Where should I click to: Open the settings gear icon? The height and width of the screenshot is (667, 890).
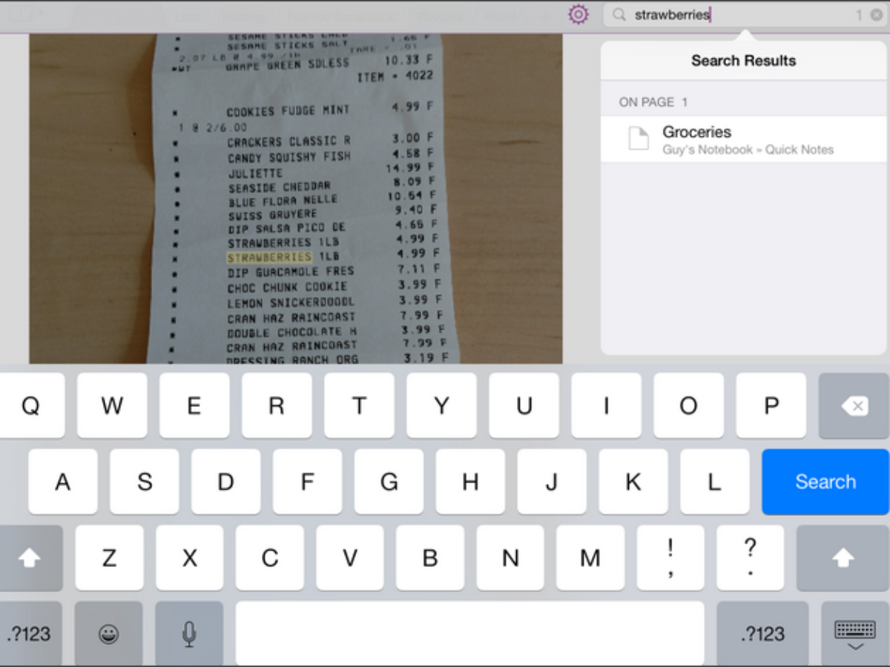[x=578, y=14]
